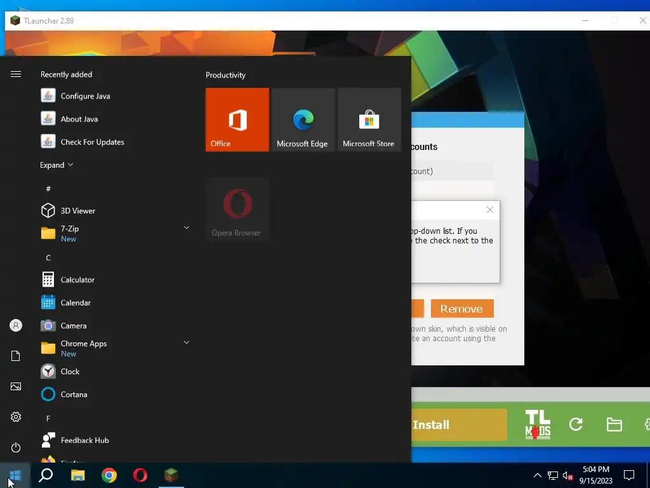The height and width of the screenshot is (488, 650).
Task: Open Documents from the Start sidebar
Action: pyautogui.click(x=16, y=356)
